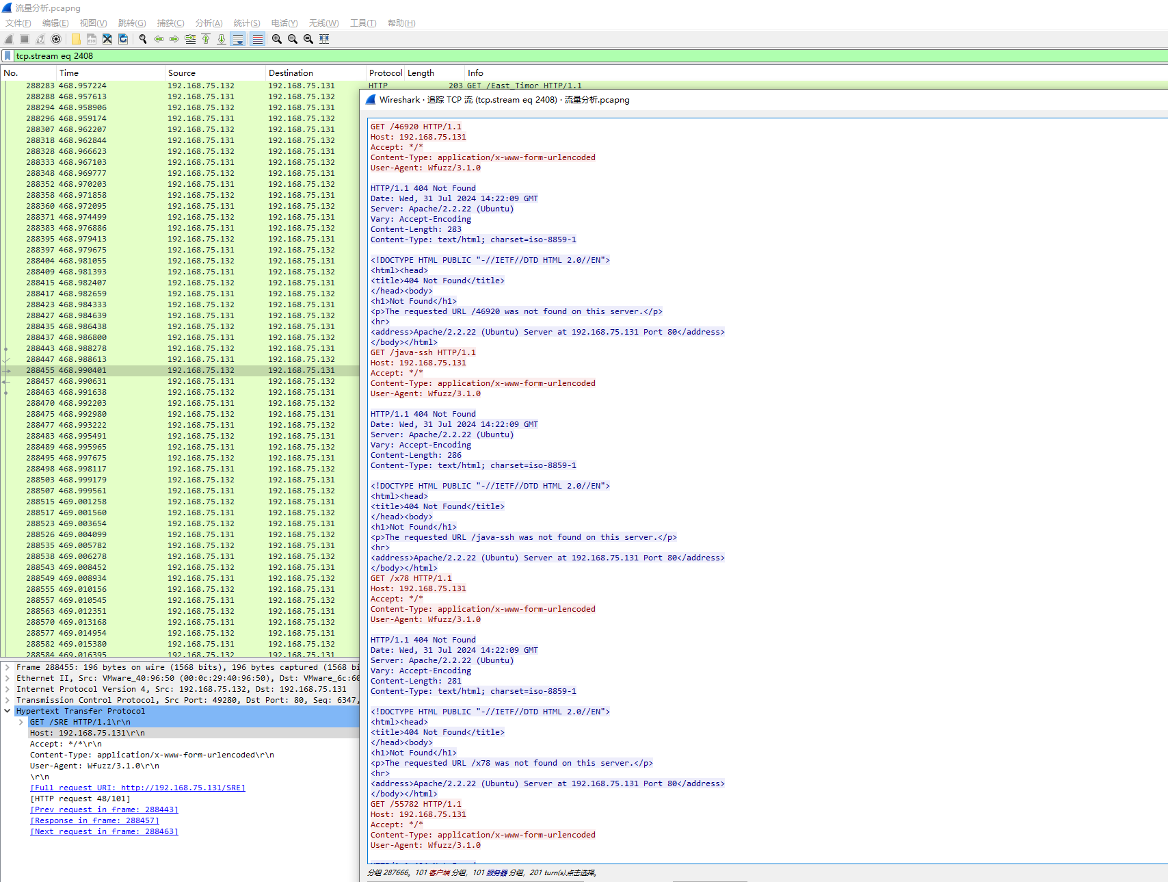
Task: Save this capture file icon
Action: pos(92,39)
